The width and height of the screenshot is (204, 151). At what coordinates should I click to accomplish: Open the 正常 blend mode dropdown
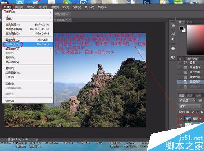tap(190, 106)
